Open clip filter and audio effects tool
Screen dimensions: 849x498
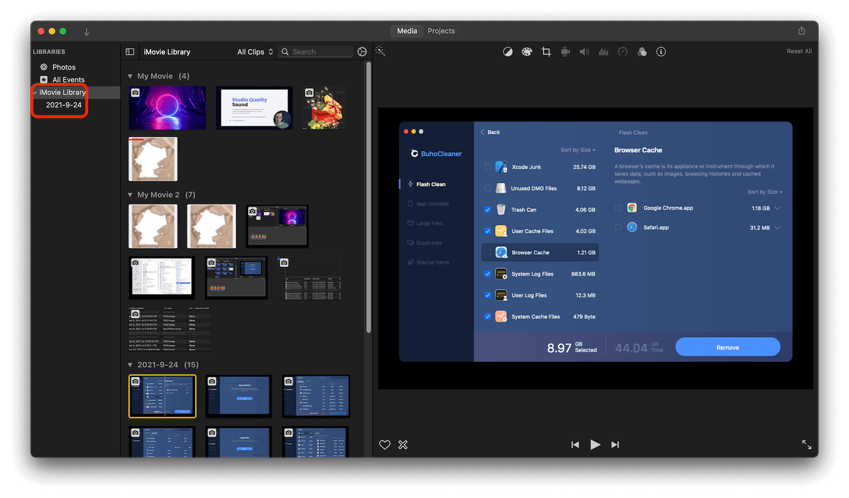642,51
